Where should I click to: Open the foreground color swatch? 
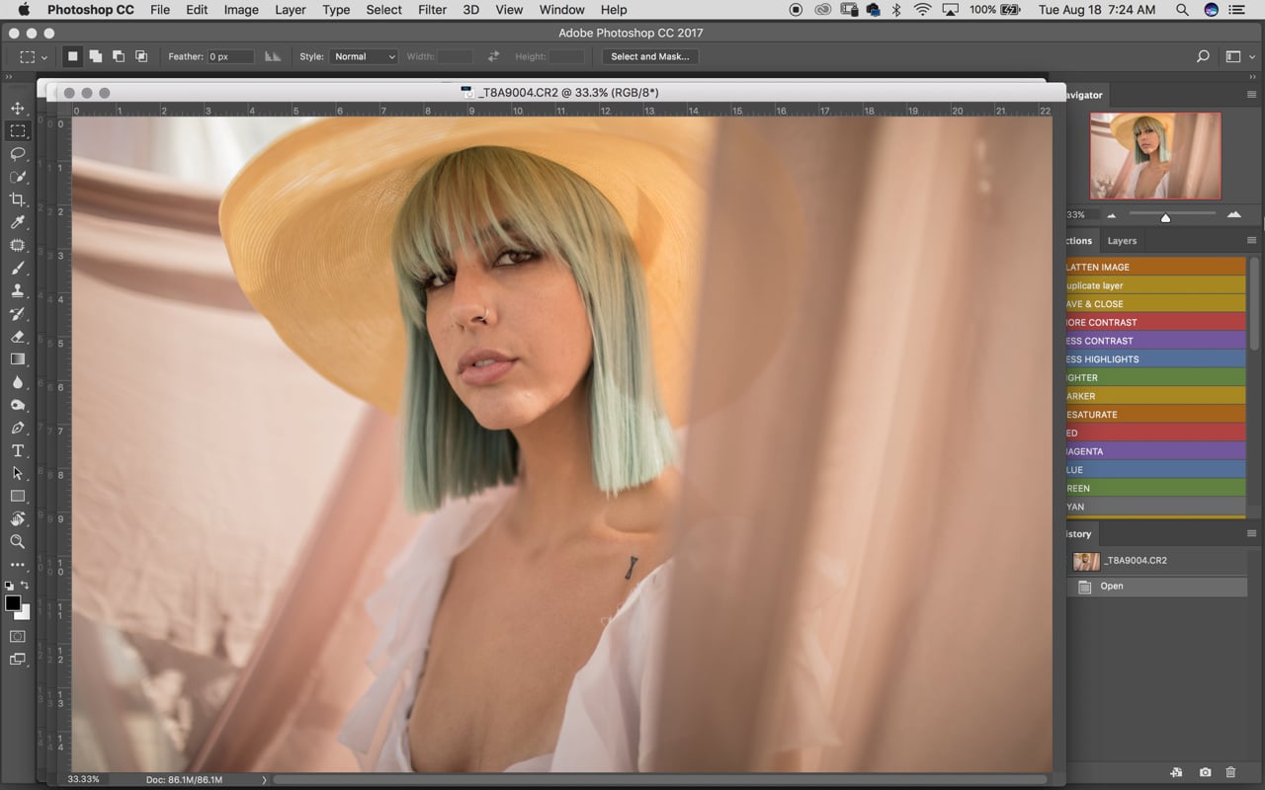pos(13,603)
